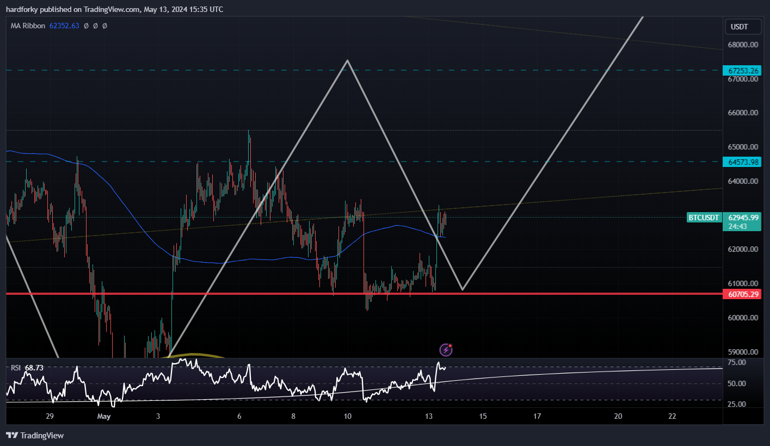Click the 68000.00 price axis tick
Screen dimensions: 770x446
click(x=743, y=45)
